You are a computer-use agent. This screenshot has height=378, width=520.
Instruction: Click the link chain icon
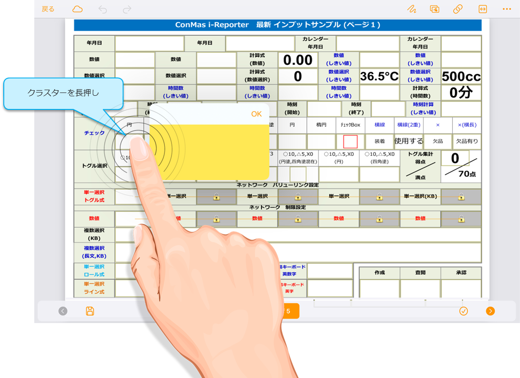458,9
